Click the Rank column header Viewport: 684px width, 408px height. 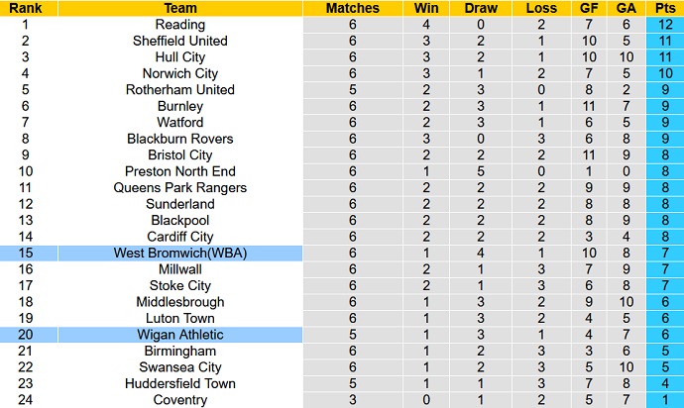pos(25,8)
